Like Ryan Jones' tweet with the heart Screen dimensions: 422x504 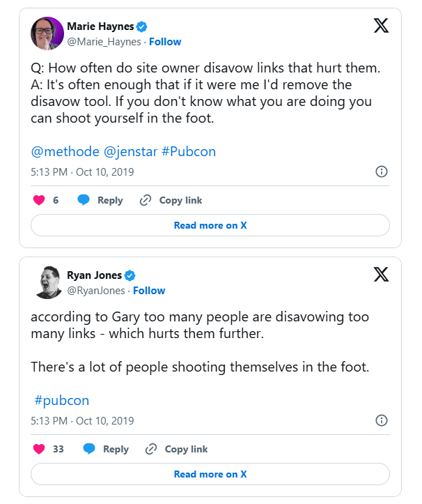coord(39,449)
